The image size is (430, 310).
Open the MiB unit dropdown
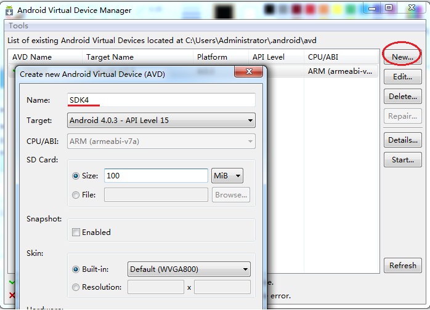227,175
